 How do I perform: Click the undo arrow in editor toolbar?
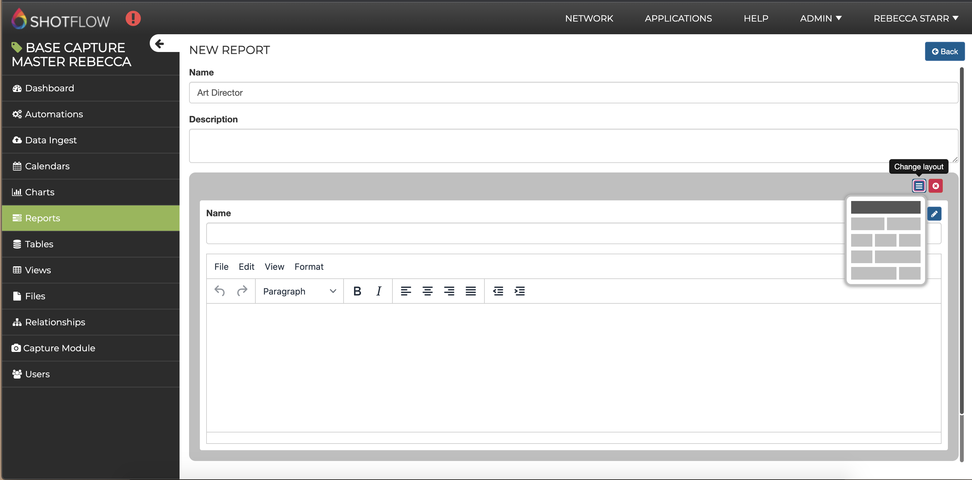(220, 291)
